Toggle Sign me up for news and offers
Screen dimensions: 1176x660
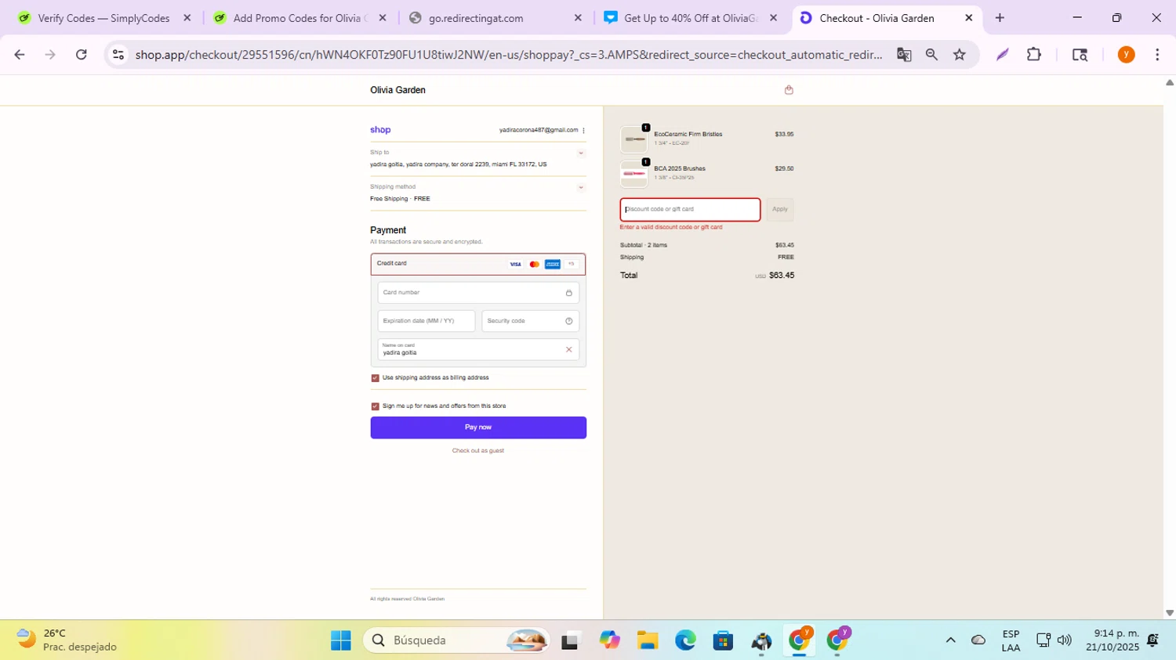[x=375, y=406]
